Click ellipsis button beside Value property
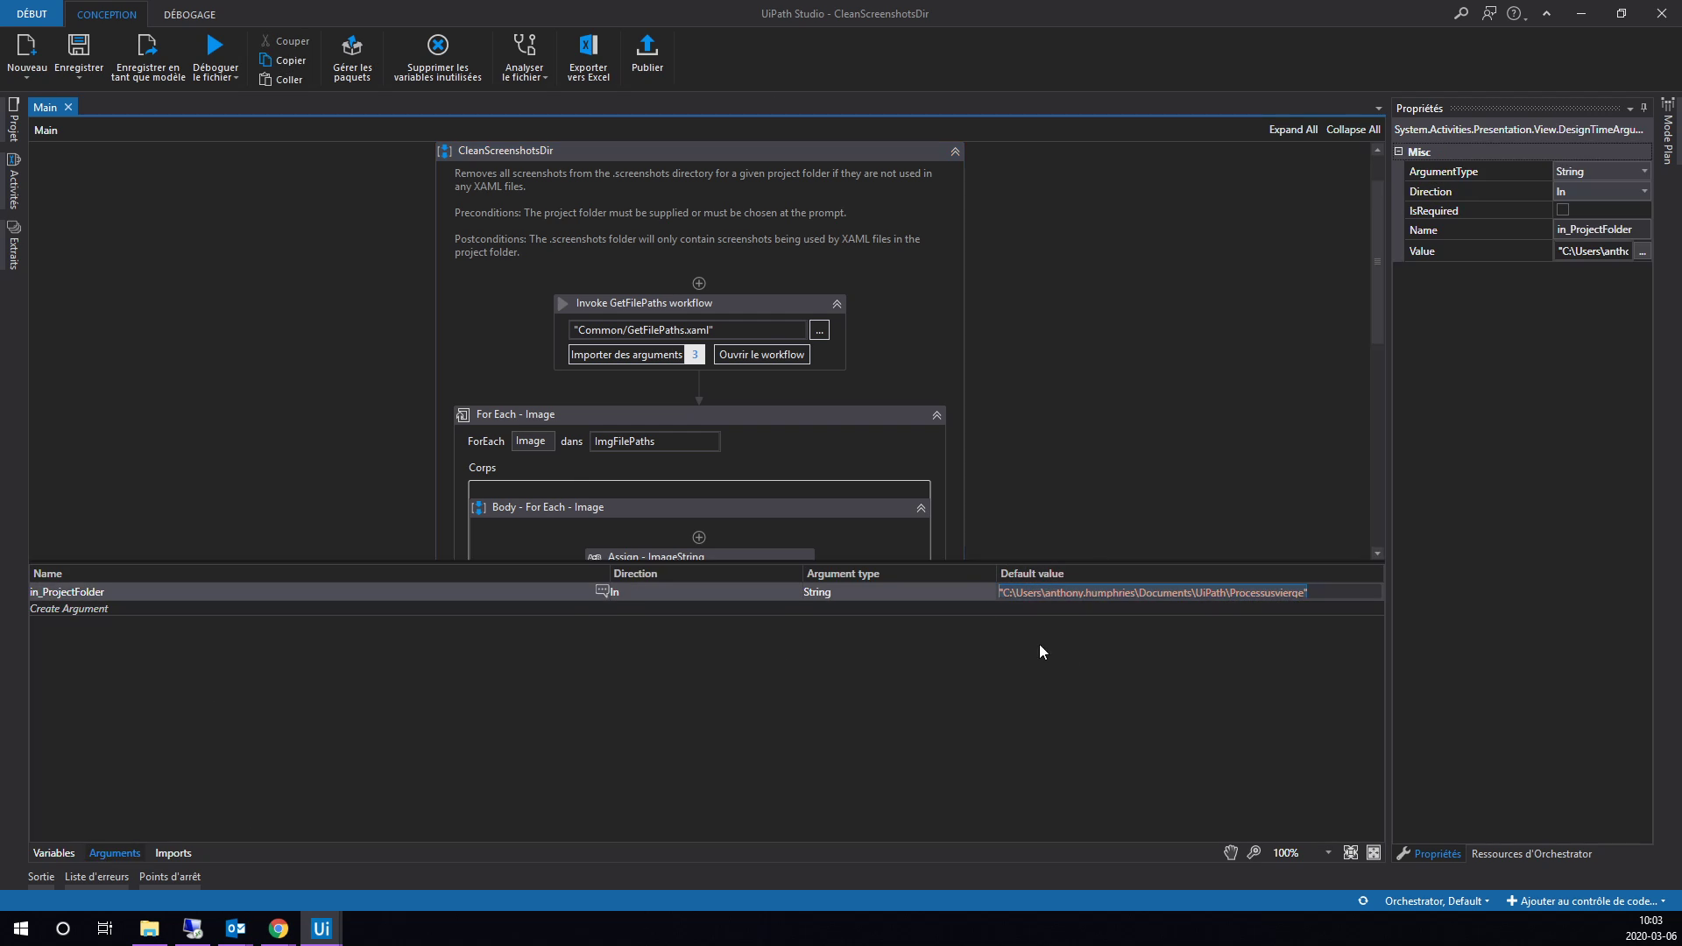Viewport: 1682px width, 946px height. [1643, 251]
